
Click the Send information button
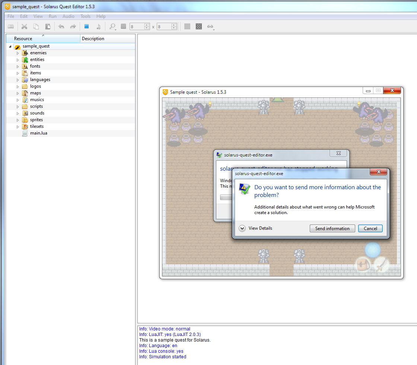point(332,229)
